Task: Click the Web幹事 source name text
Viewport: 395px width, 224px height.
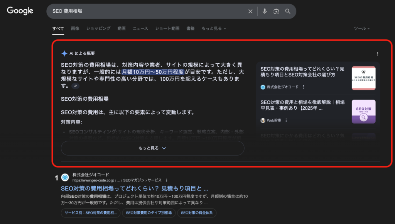Action: click(274, 120)
